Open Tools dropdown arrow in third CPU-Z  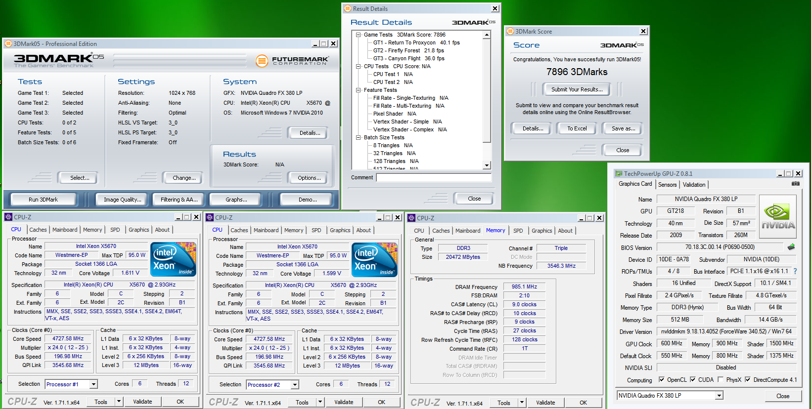(522, 403)
